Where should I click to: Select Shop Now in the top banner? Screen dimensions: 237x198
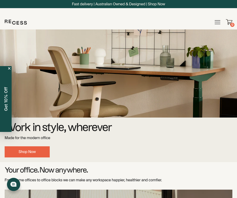click(156, 4)
